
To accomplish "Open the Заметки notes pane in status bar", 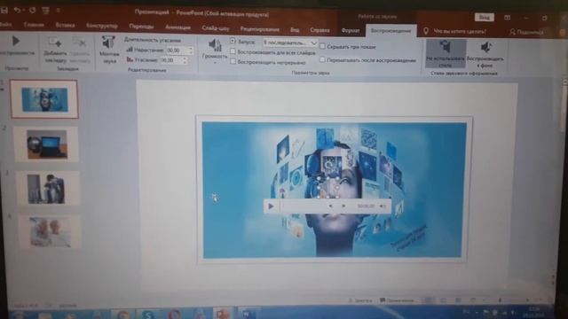I will [x=360, y=300].
